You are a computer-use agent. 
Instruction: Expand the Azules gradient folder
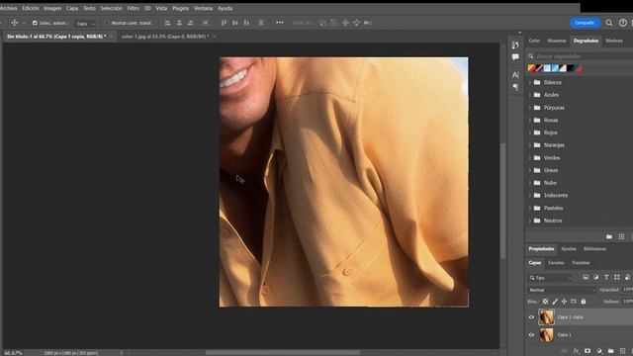pyautogui.click(x=530, y=95)
